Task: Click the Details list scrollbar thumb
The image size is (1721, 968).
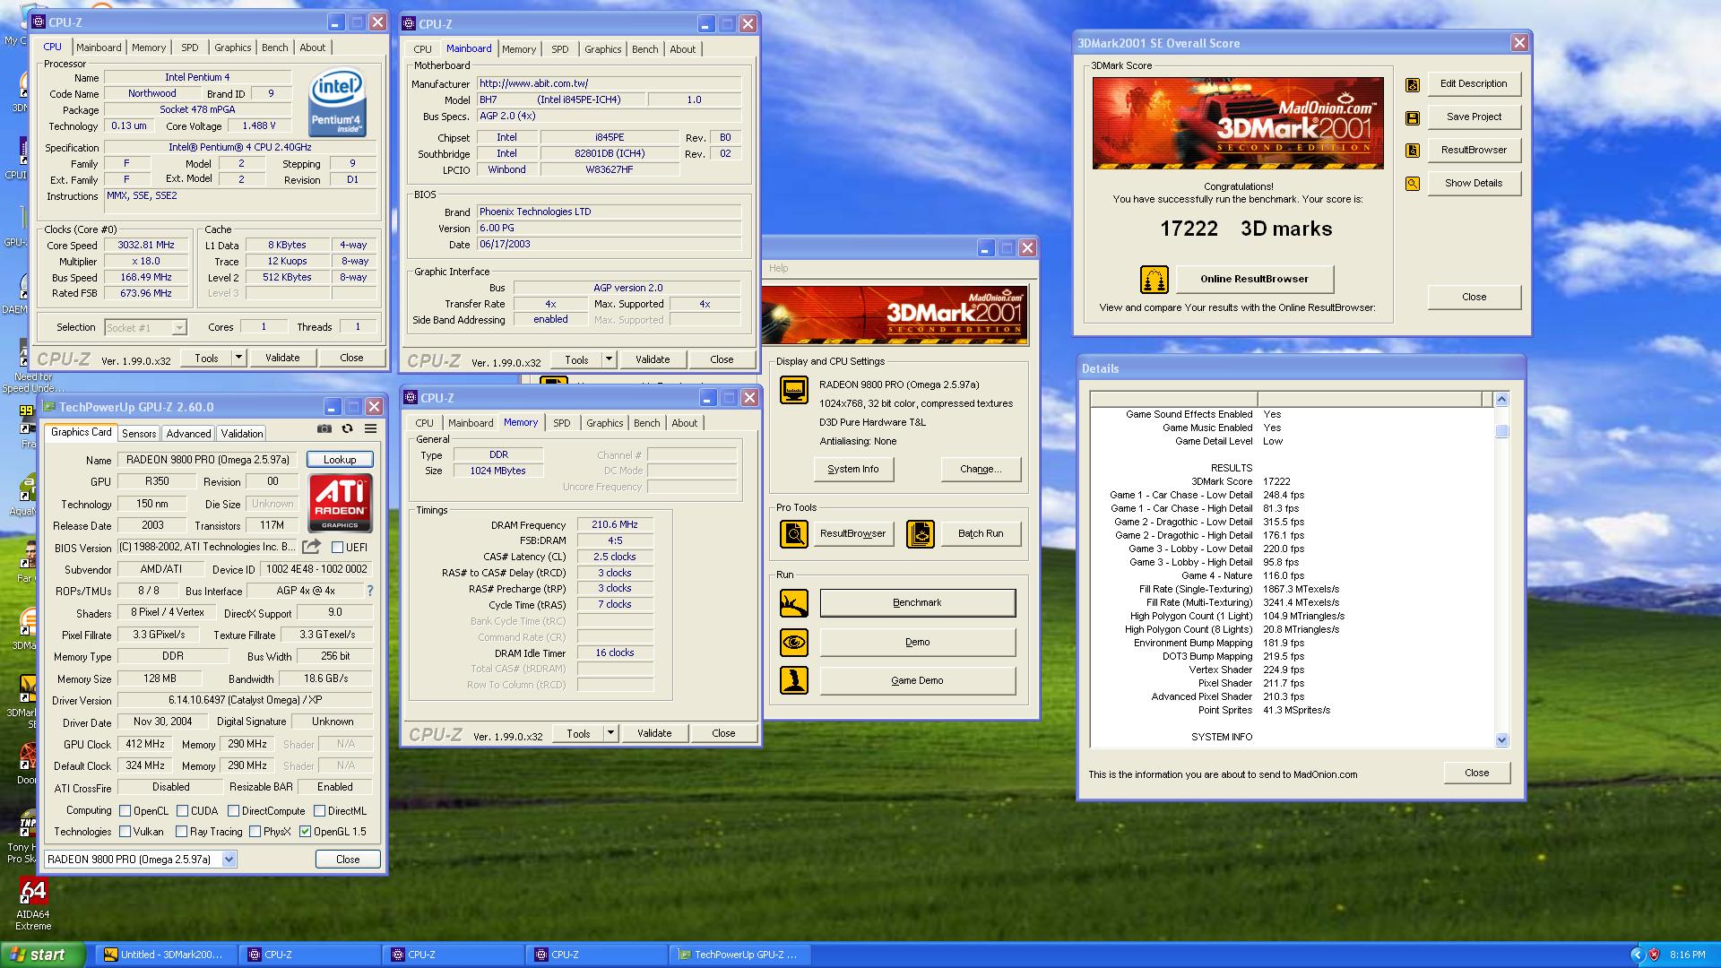Action: (1501, 432)
